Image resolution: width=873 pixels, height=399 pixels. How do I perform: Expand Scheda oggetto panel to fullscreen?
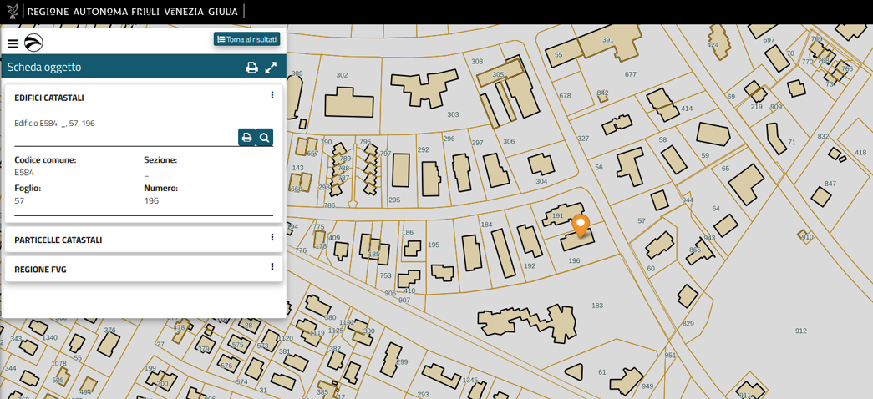(x=271, y=68)
